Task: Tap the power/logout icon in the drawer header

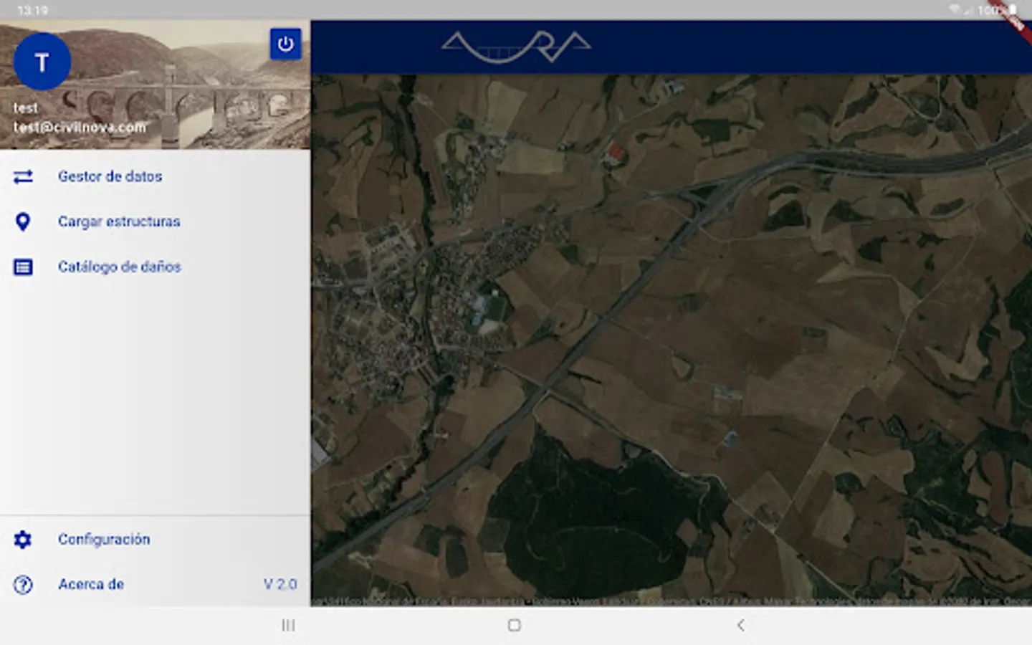Action: coord(286,44)
